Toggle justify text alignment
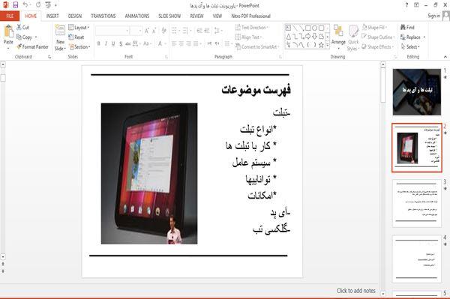 pos(196,43)
